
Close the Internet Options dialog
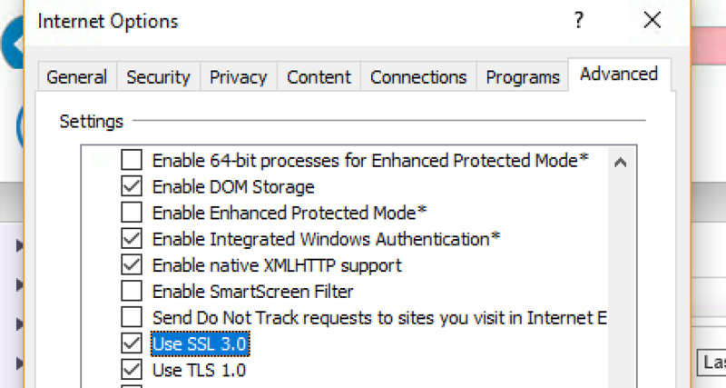pos(652,20)
